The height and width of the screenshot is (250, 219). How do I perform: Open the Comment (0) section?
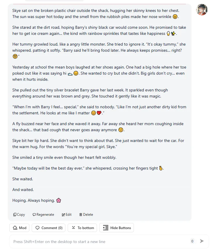click(49, 228)
